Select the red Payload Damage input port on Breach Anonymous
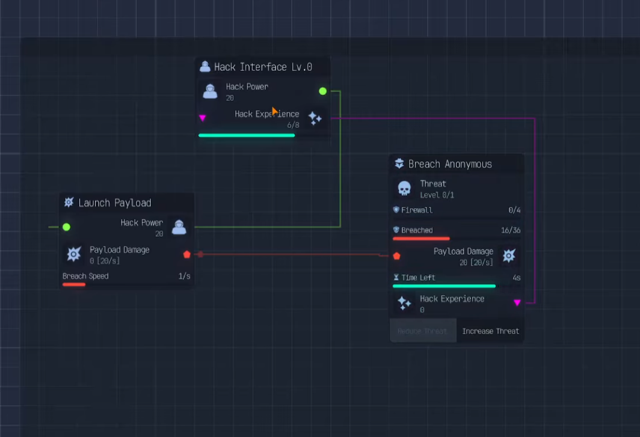Image resolution: width=640 pixels, height=437 pixels. [396, 256]
